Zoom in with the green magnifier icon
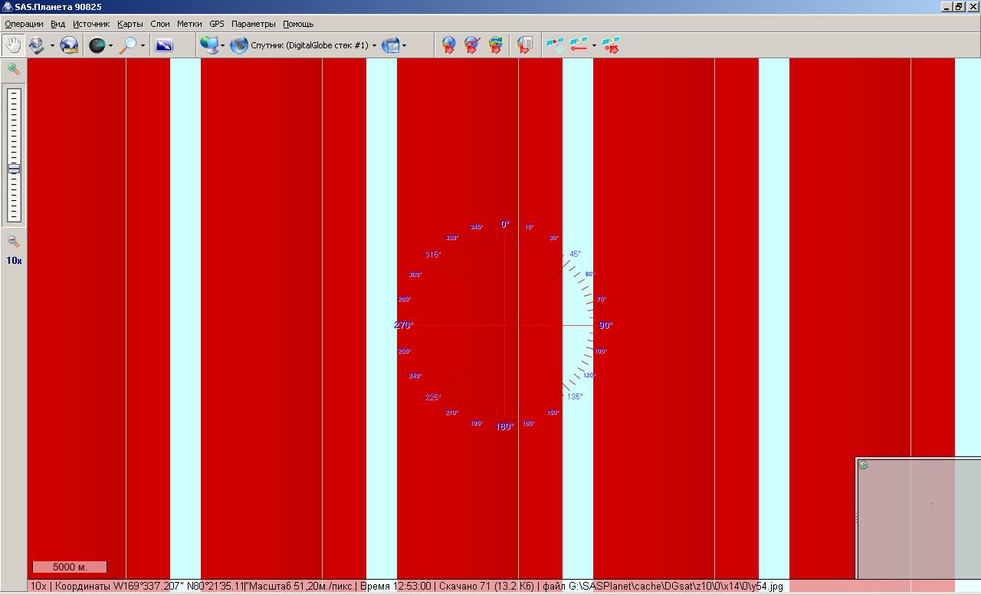Viewport: 981px width, 595px height. [14, 69]
